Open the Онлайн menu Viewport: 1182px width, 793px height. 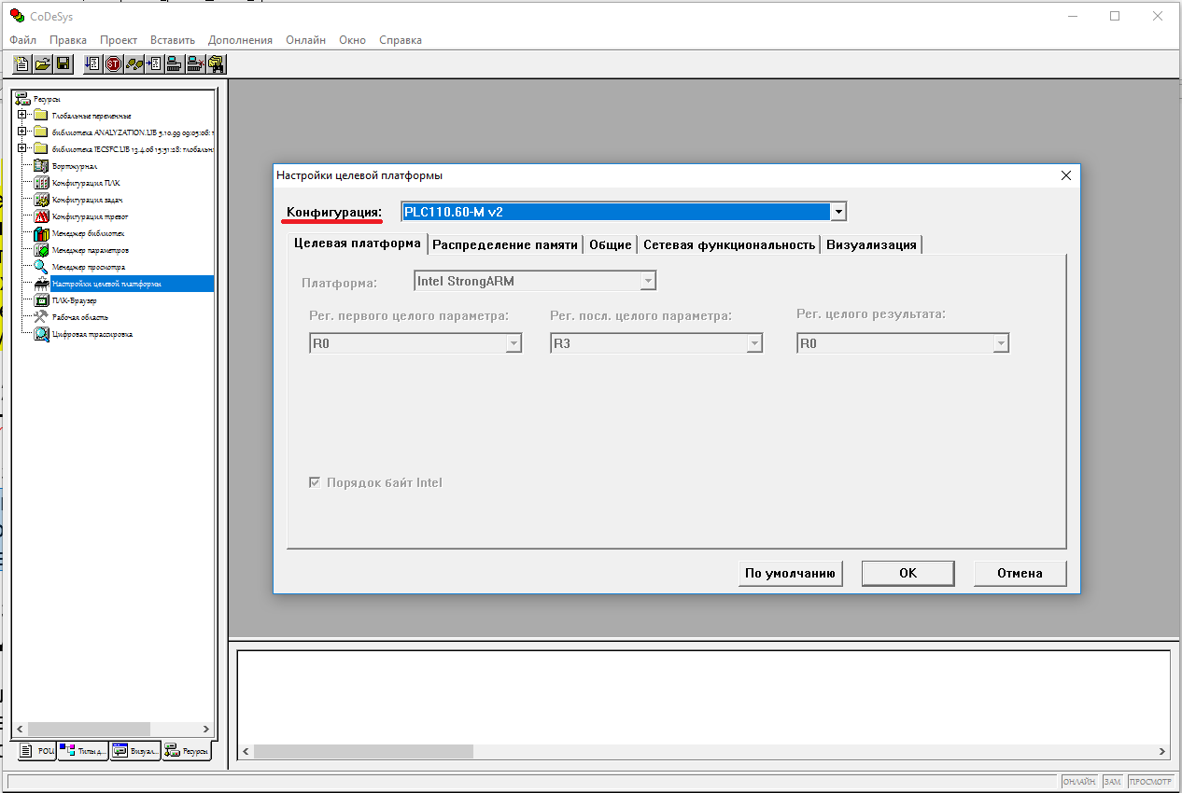(305, 40)
